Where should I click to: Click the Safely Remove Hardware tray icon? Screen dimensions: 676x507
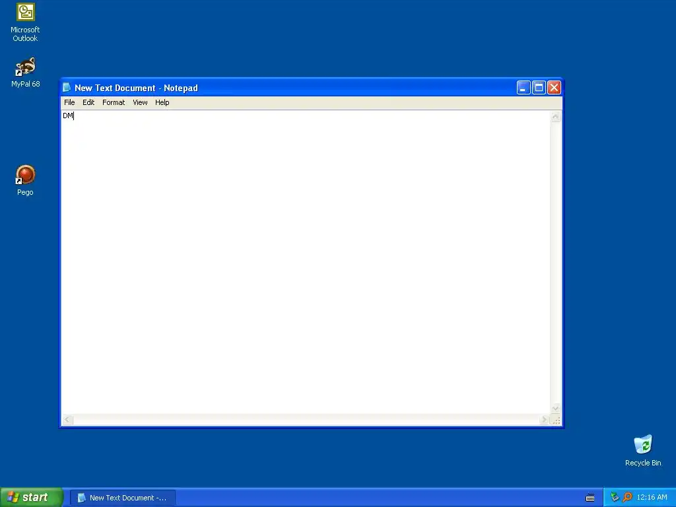coord(615,497)
